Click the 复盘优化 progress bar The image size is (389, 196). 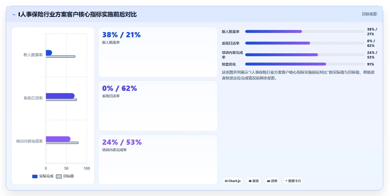click(305, 64)
